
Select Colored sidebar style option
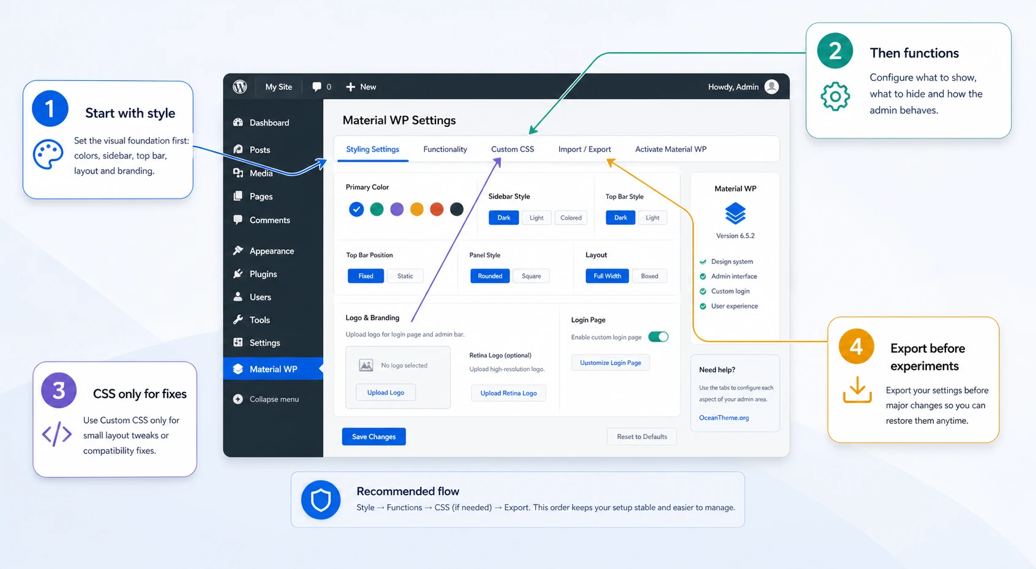[571, 217]
